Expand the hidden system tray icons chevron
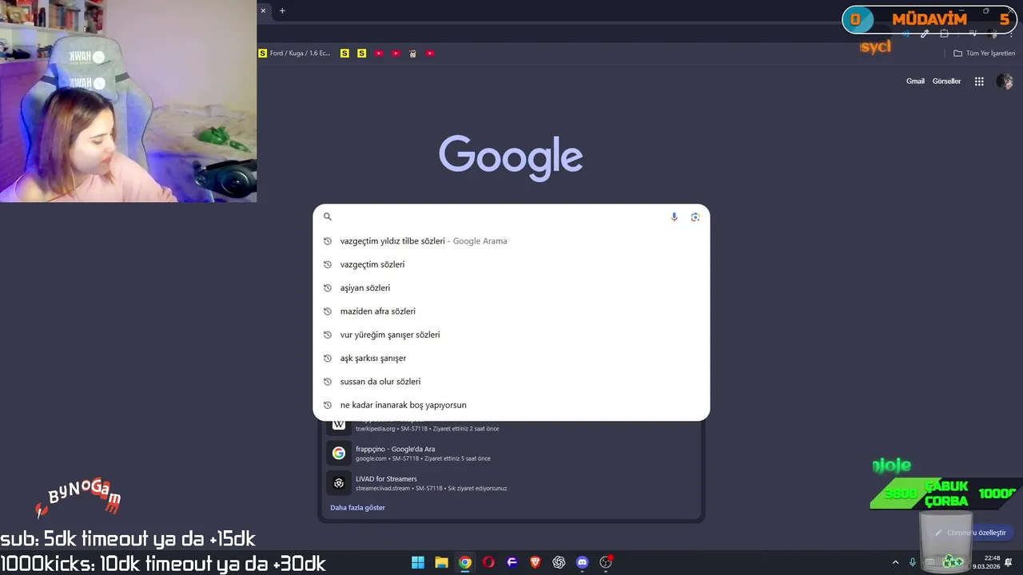The image size is (1023, 575). coord(895,562)
